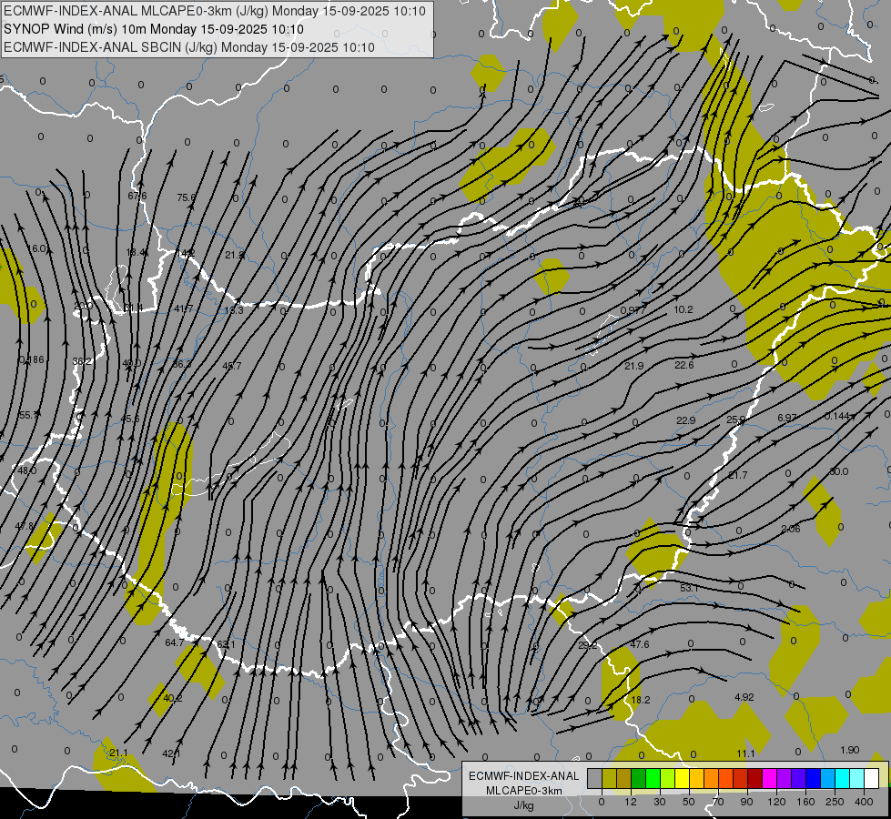Click the map value 21.1

click(118, 753)
